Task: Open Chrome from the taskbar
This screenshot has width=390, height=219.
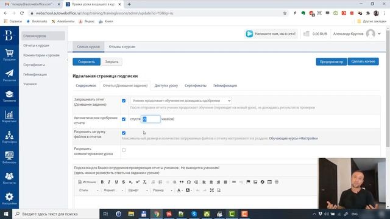Action: (157, 214)
